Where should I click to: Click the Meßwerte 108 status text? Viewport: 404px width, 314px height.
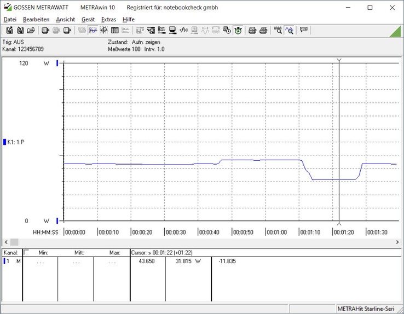(124, 49)
